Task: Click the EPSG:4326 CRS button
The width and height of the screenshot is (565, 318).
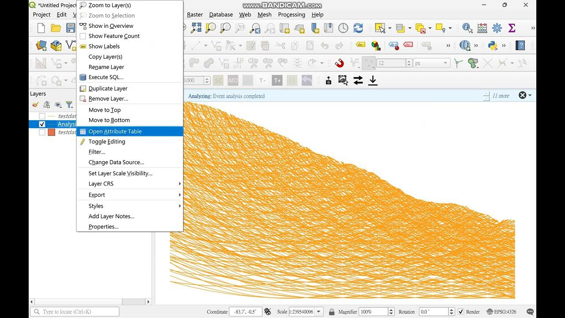Action: (x=501, y=312)
